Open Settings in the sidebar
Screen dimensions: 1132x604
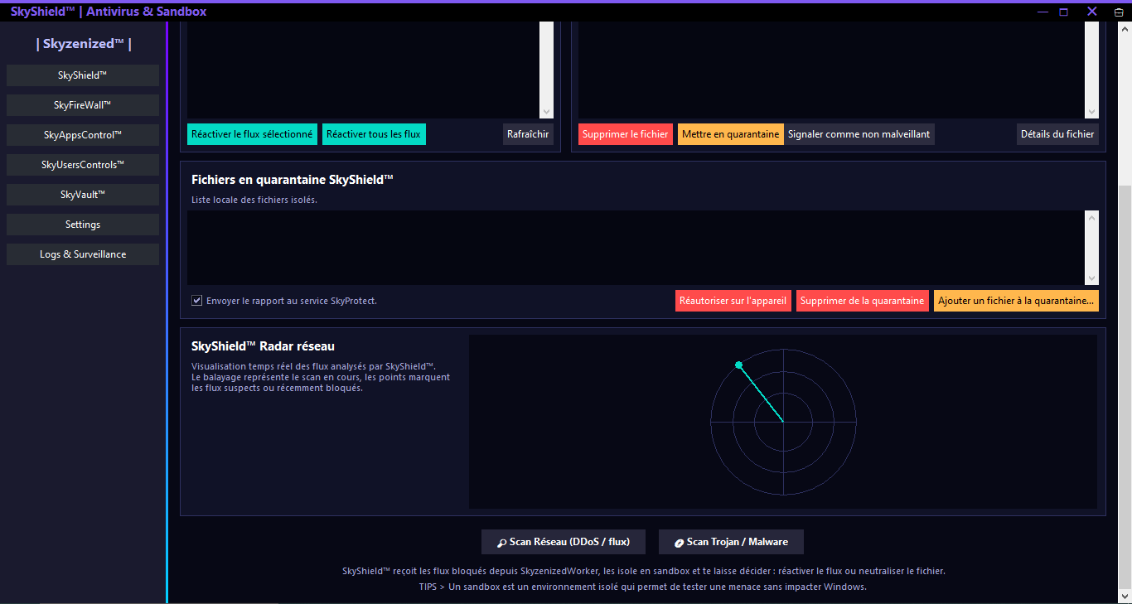pyautogui.click(x=83, y=225)
